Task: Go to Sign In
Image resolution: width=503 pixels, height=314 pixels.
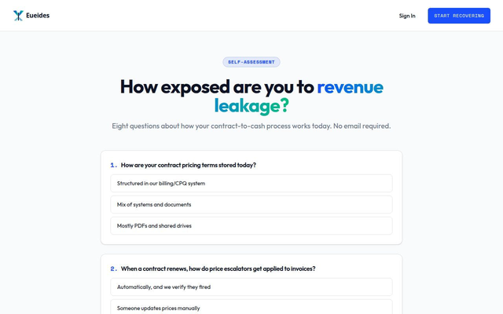Action: point(407,16)
